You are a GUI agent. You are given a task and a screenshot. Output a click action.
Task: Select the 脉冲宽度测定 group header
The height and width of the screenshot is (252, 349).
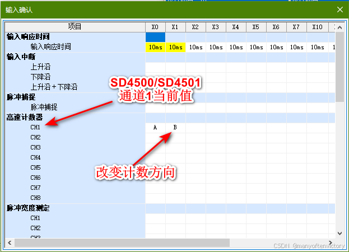click(x=75, y=208)
